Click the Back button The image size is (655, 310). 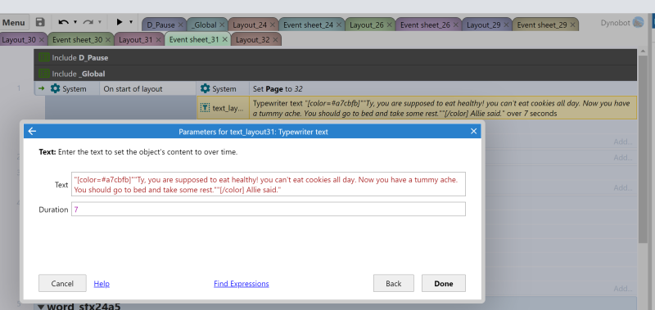[x=394, y=283]
